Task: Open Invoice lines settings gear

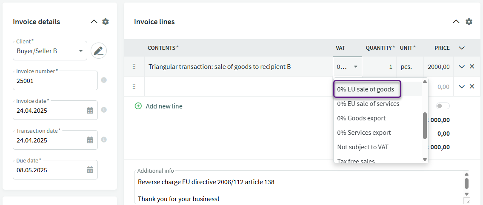Action: (x=469, y=22)
